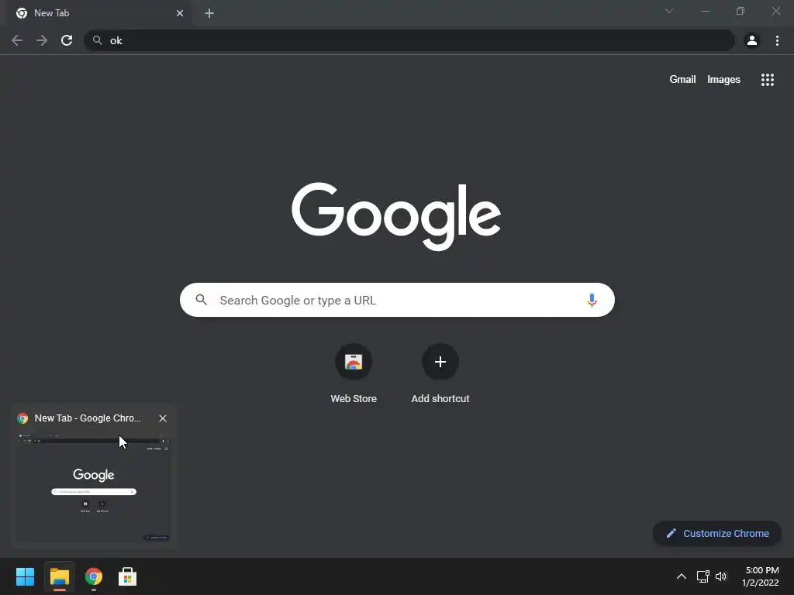The image size is (794, 595).
Task: Close the New Tab browser tab
Action: coord(180,13)
